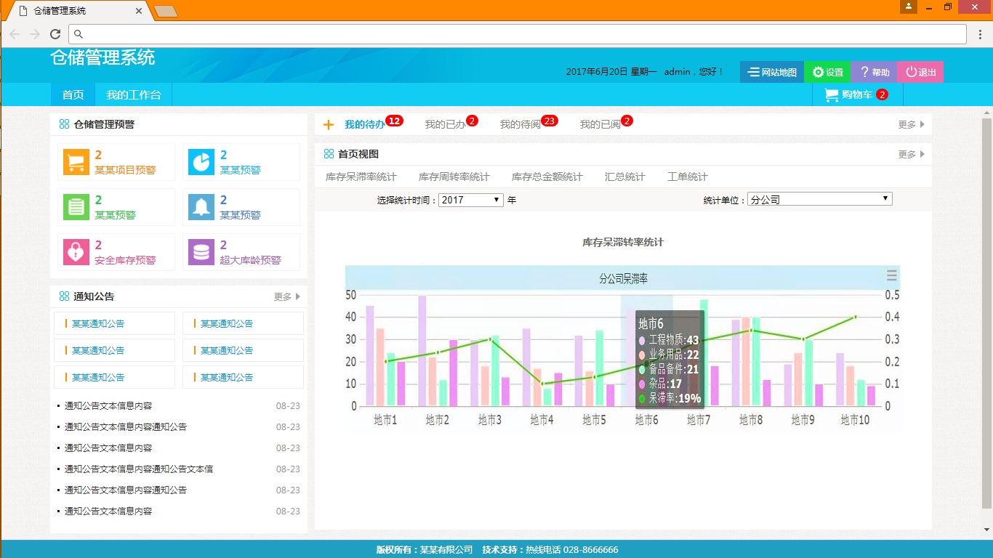The image size is (993, 558).
Task: Click the browser address bar
Action: [x=516, y=34]
